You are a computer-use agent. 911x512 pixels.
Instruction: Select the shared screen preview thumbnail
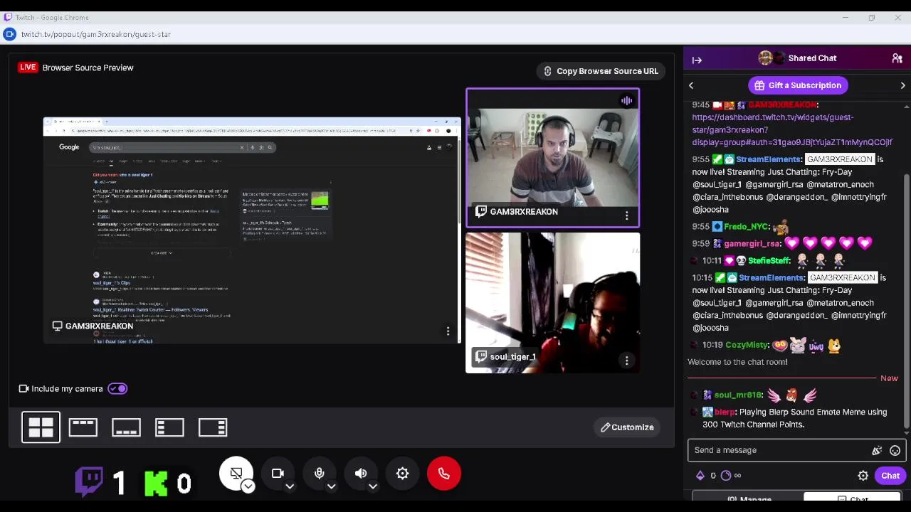point(252,230)
